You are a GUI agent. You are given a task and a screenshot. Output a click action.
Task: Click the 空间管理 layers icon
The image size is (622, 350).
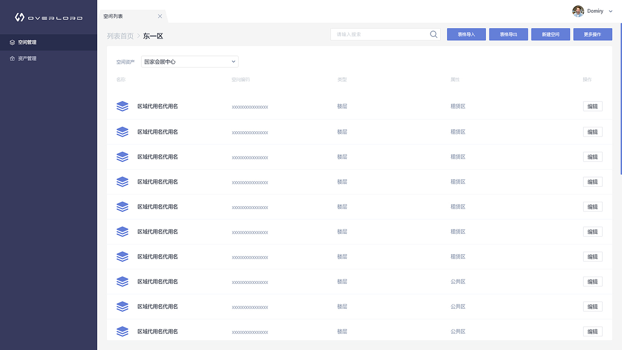click(x=12, y=42)
